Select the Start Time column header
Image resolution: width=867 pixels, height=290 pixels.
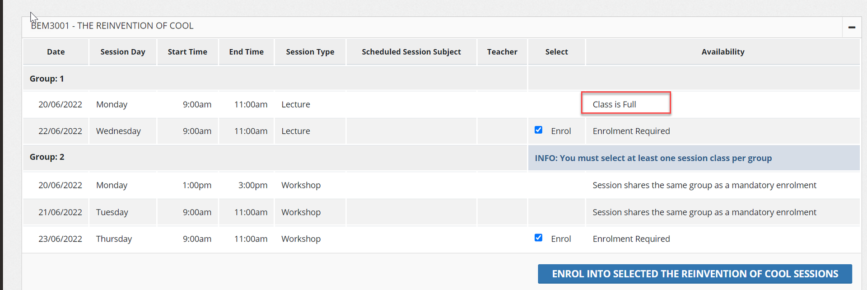pos(187,52)
